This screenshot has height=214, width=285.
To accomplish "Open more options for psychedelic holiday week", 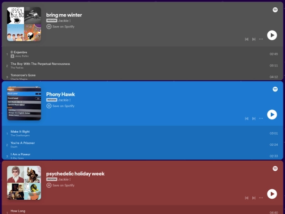I will [261, 198].
